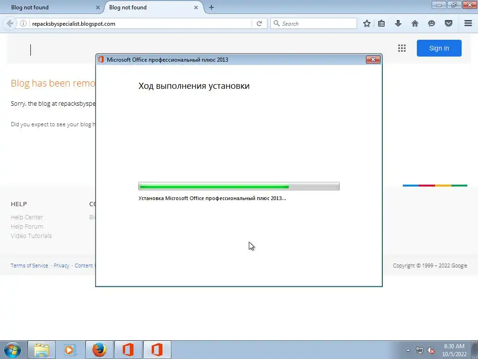Viewport: 478px width, 359px height.
Task: Bookmark this page with star icon
Action: 367,23
